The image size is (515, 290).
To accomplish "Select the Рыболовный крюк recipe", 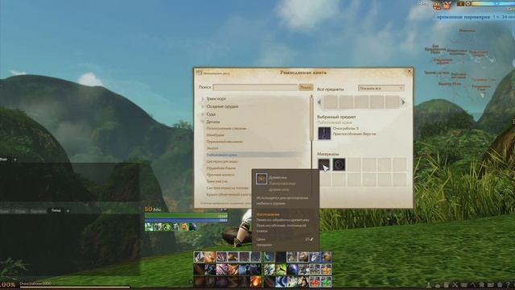I will pos(222,155).
